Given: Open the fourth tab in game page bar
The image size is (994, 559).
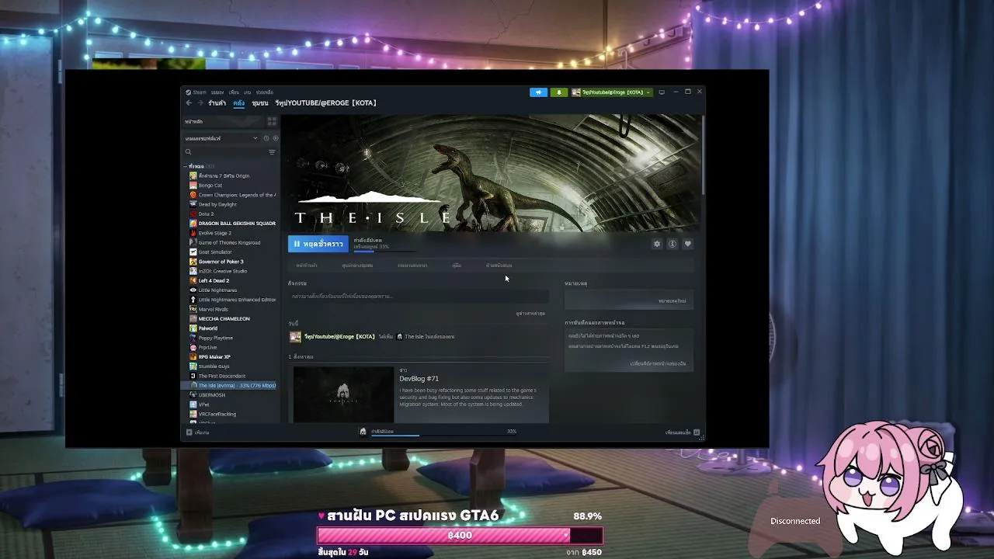Looking at the screenshot, I should coord(457,266).
